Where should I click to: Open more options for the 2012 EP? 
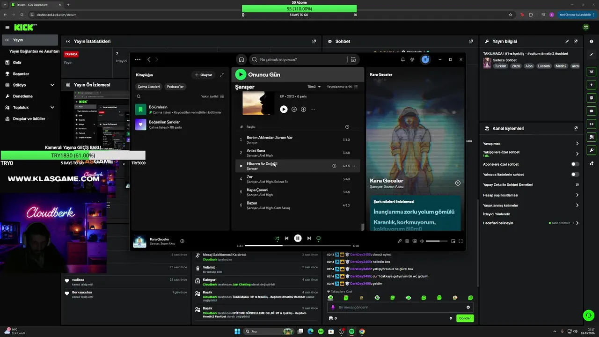(313, 109)
